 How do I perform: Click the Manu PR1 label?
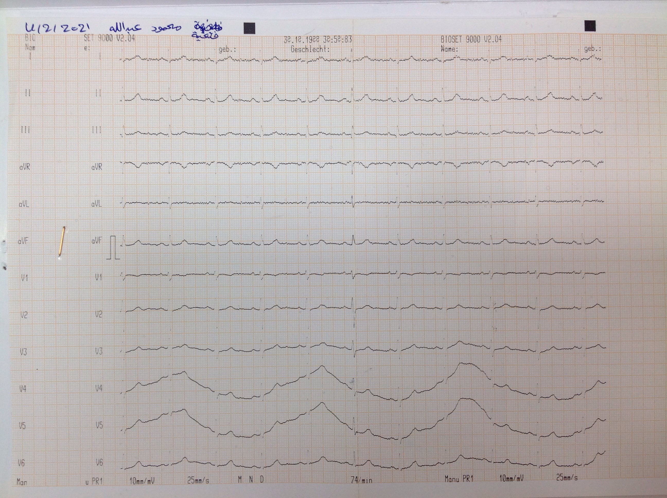(459, 479)
